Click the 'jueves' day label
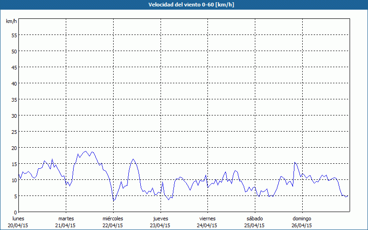368x230 pixels. 160,218
